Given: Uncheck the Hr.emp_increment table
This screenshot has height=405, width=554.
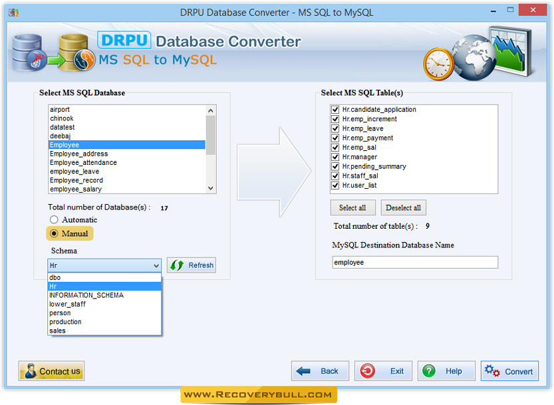Looking at the screenshot, I should [x=335, y=119].
